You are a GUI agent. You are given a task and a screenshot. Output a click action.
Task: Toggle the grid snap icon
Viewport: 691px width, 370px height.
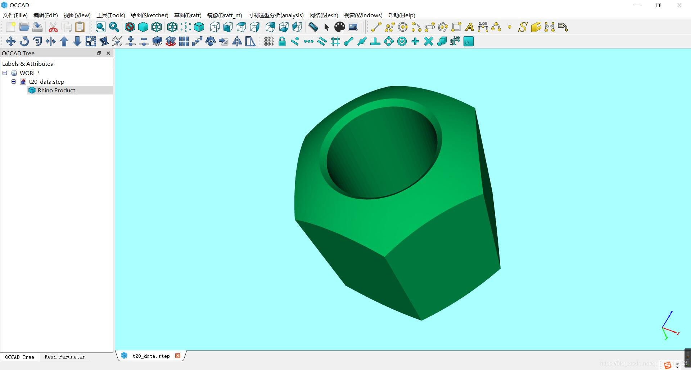[268, 42]
